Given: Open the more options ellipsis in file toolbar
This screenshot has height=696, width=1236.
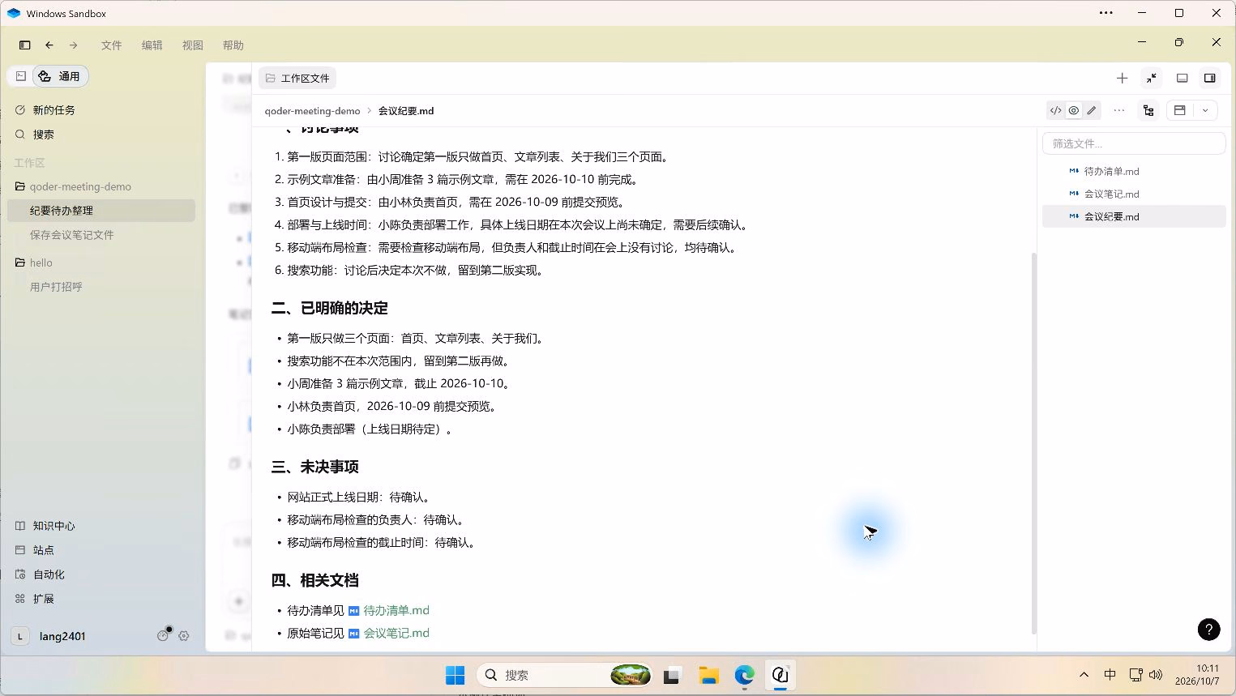Looking at the screenshot, I should click(1119, 111).
